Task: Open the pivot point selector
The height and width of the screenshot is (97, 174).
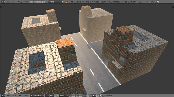Action: tap(51, 95)
